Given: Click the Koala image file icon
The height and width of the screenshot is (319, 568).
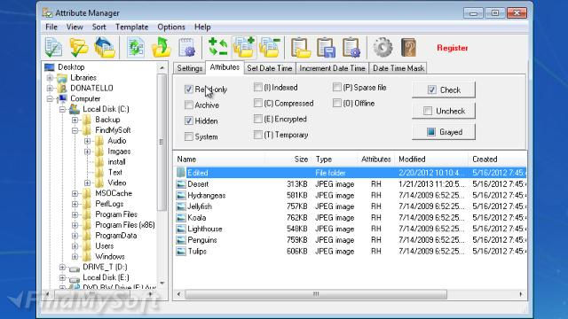Looking at the screenshot, I should tap(181, 217).
